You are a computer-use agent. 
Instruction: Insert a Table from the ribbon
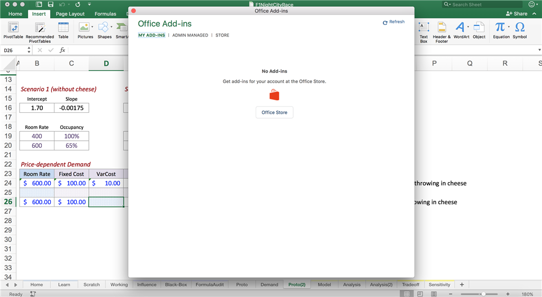[x=64, y=30]
